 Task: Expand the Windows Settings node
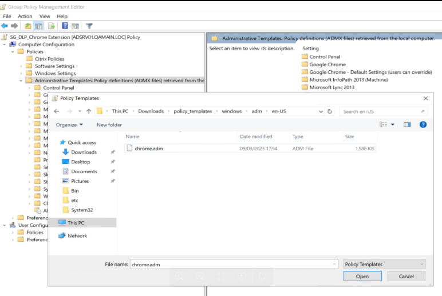(x=21, y=74)
